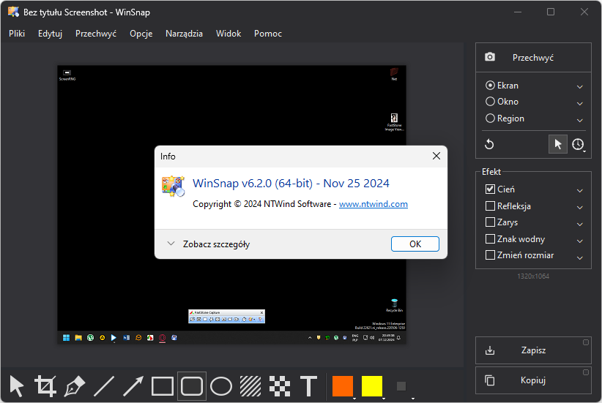Click the 1320x1064 image size label
The height and width of the screenshot is (403, 602).
point(533,276)
